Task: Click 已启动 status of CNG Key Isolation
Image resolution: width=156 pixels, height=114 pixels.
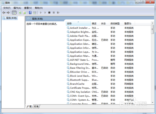Action: click(x=105, y=92)
